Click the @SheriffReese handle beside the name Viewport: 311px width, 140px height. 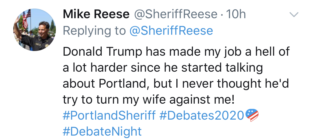tap(176, 14)
